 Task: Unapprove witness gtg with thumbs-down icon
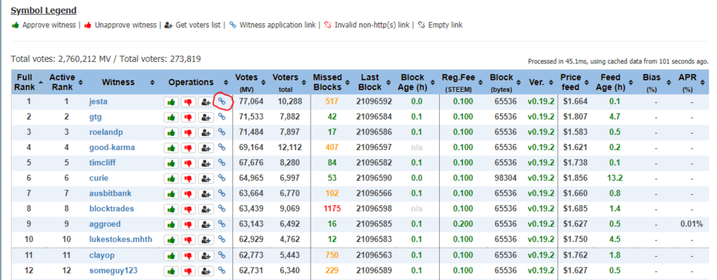coord(188,117)
